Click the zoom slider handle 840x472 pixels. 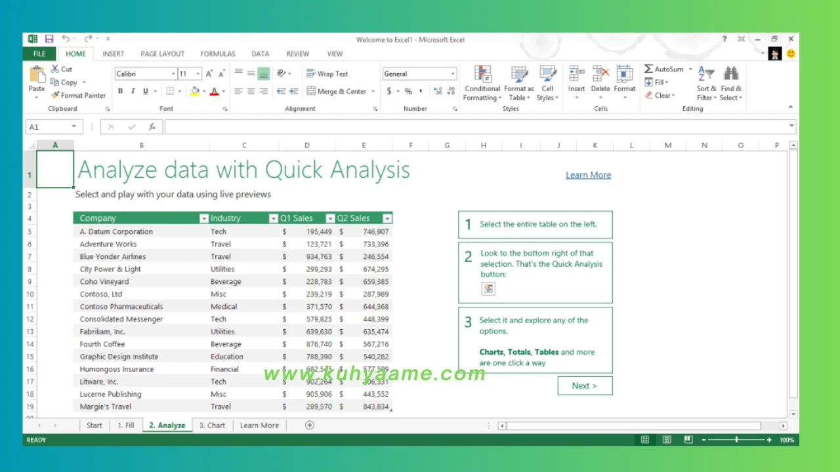737,440
